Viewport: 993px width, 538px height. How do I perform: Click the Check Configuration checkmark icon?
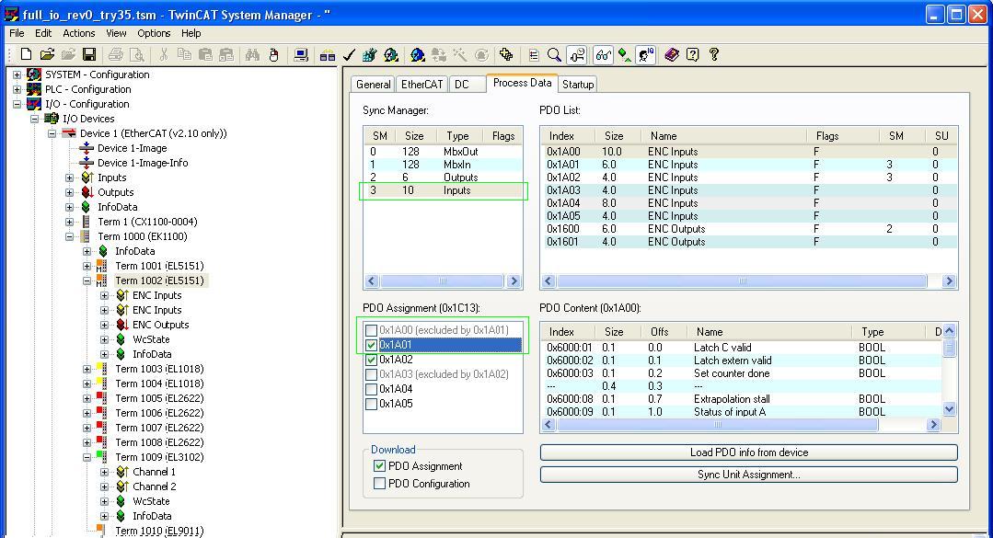[x=348, y=55]
